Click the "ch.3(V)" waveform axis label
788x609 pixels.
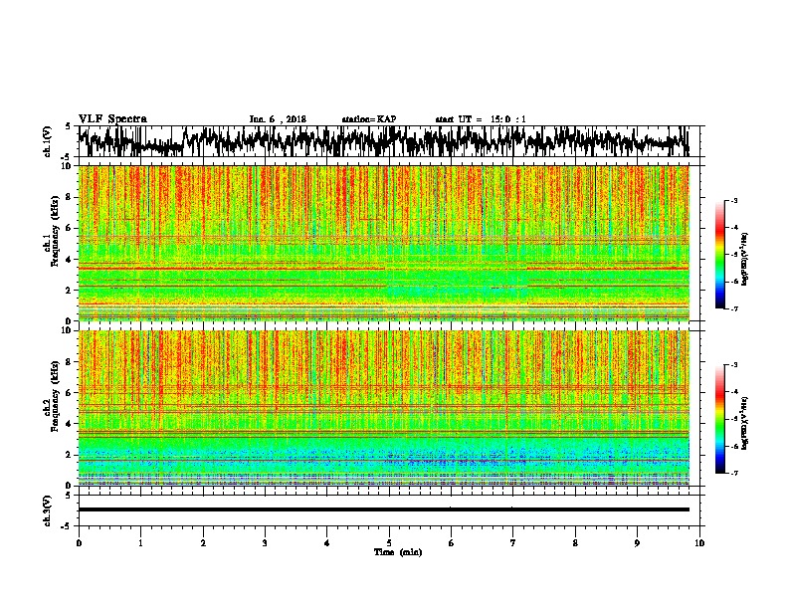point(47,510)
